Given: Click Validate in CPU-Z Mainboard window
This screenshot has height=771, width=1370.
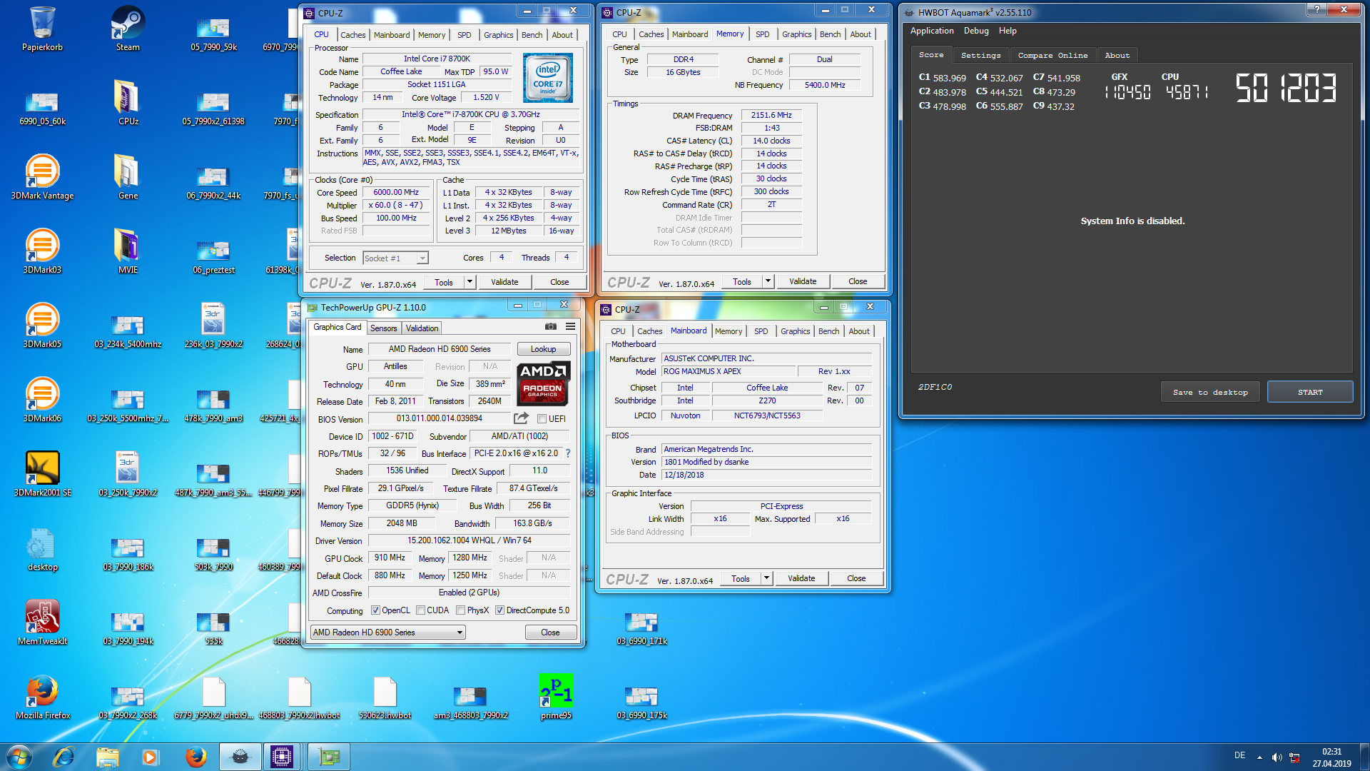Looking at the screenshot, I should (801, 578).
